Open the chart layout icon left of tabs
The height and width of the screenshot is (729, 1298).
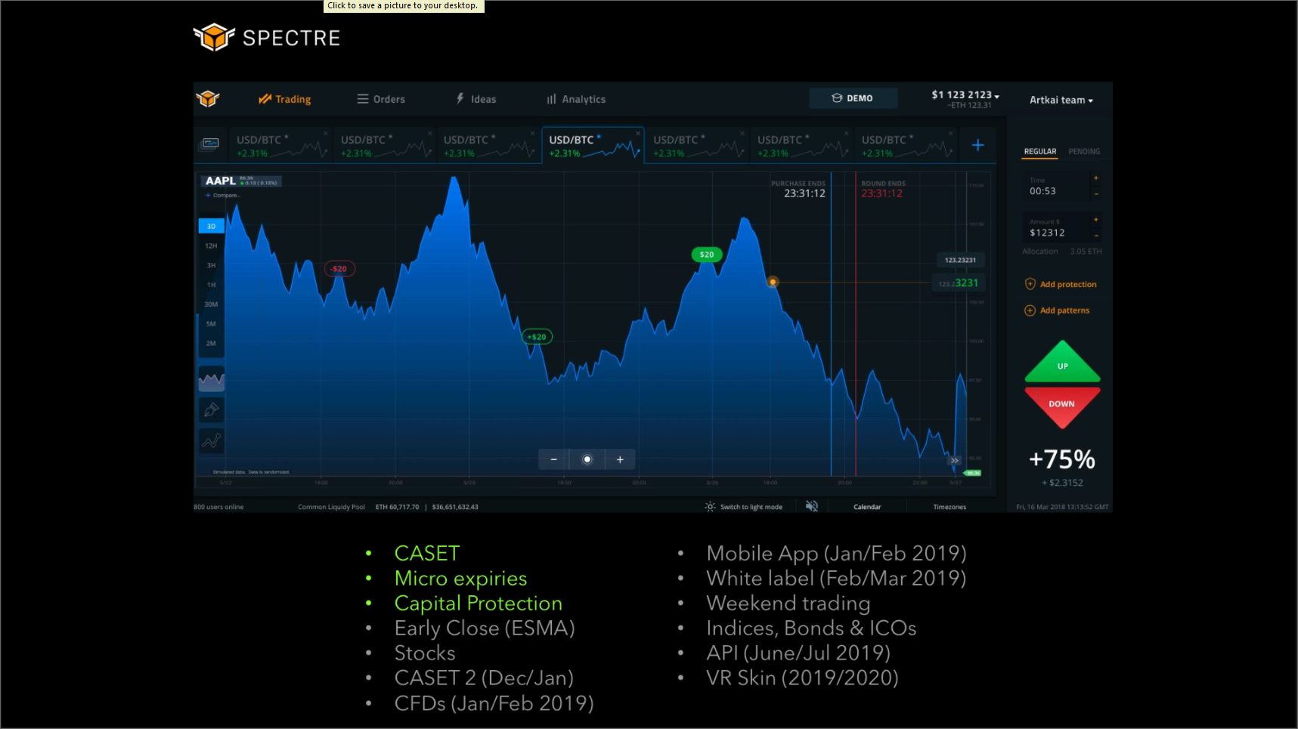(x=211, y=144)
